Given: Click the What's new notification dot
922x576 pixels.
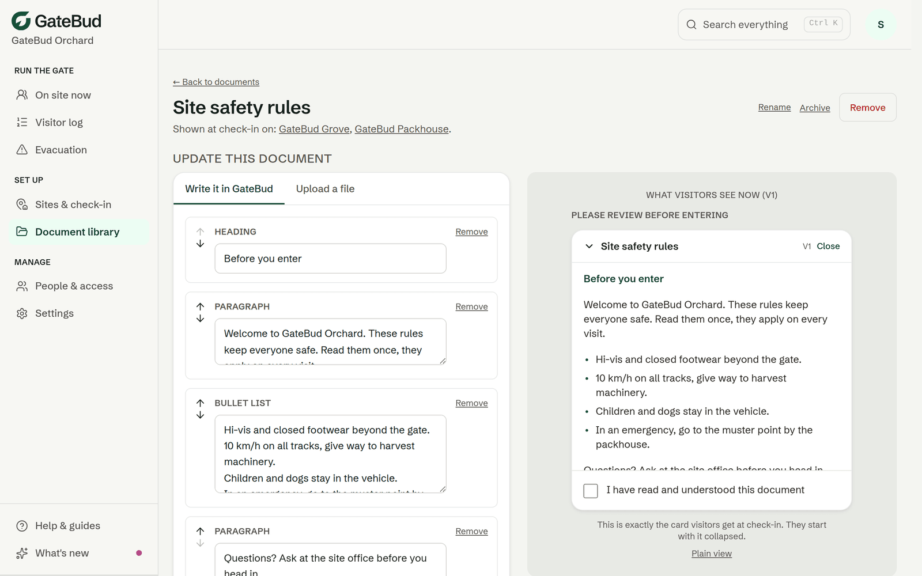Looking at the screenshot, I should pos(139,553).
